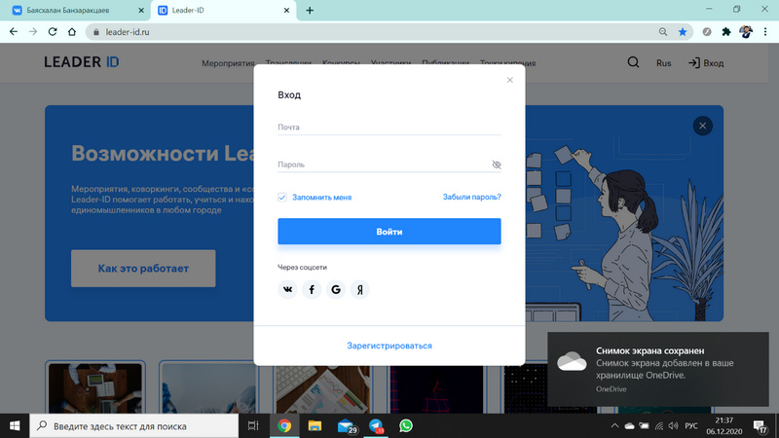
Task: Sign in with VK social icon
Action: tap(287, 289)
